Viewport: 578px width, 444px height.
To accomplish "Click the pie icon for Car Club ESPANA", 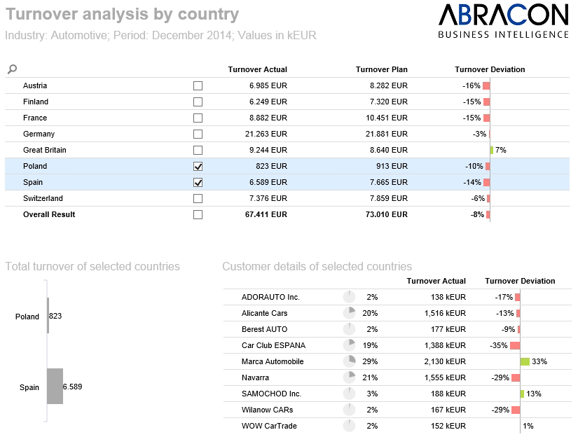I will tap(349, 345).
